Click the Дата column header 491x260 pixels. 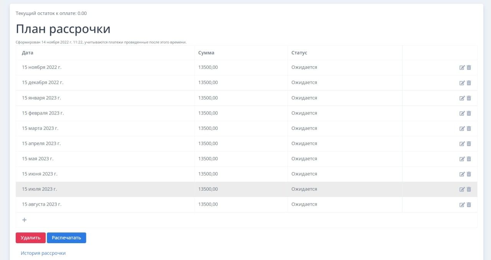click(x=28, y=53)
